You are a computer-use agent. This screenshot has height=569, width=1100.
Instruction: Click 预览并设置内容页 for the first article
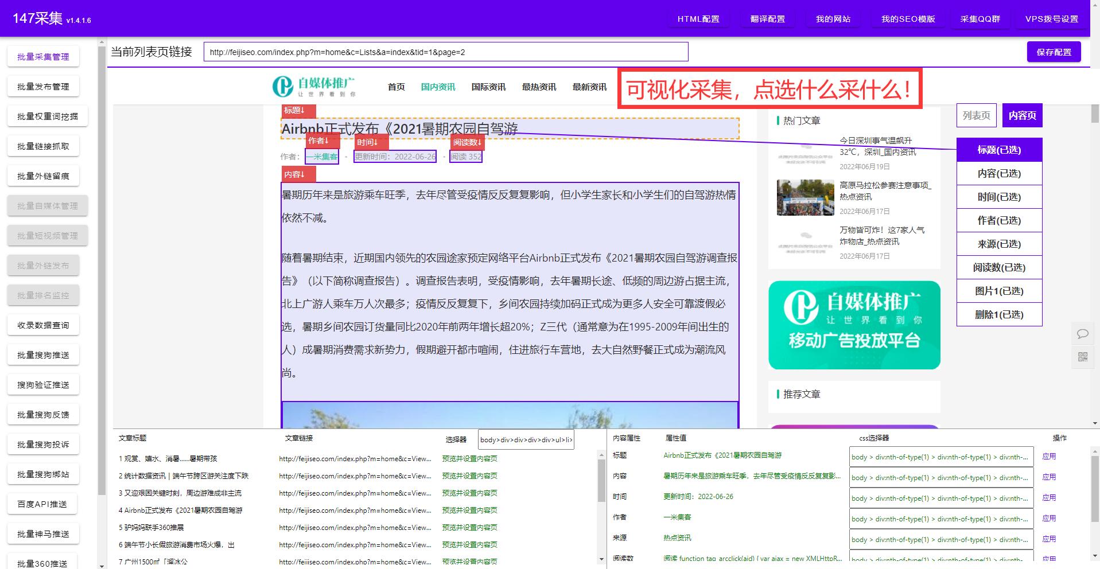pyautogui.click(x=469, y=458)
